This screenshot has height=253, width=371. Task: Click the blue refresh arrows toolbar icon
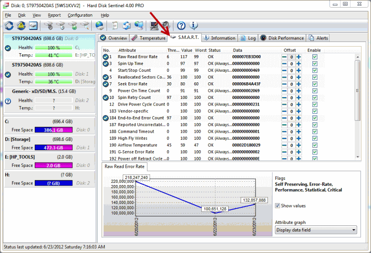point(9,25)
